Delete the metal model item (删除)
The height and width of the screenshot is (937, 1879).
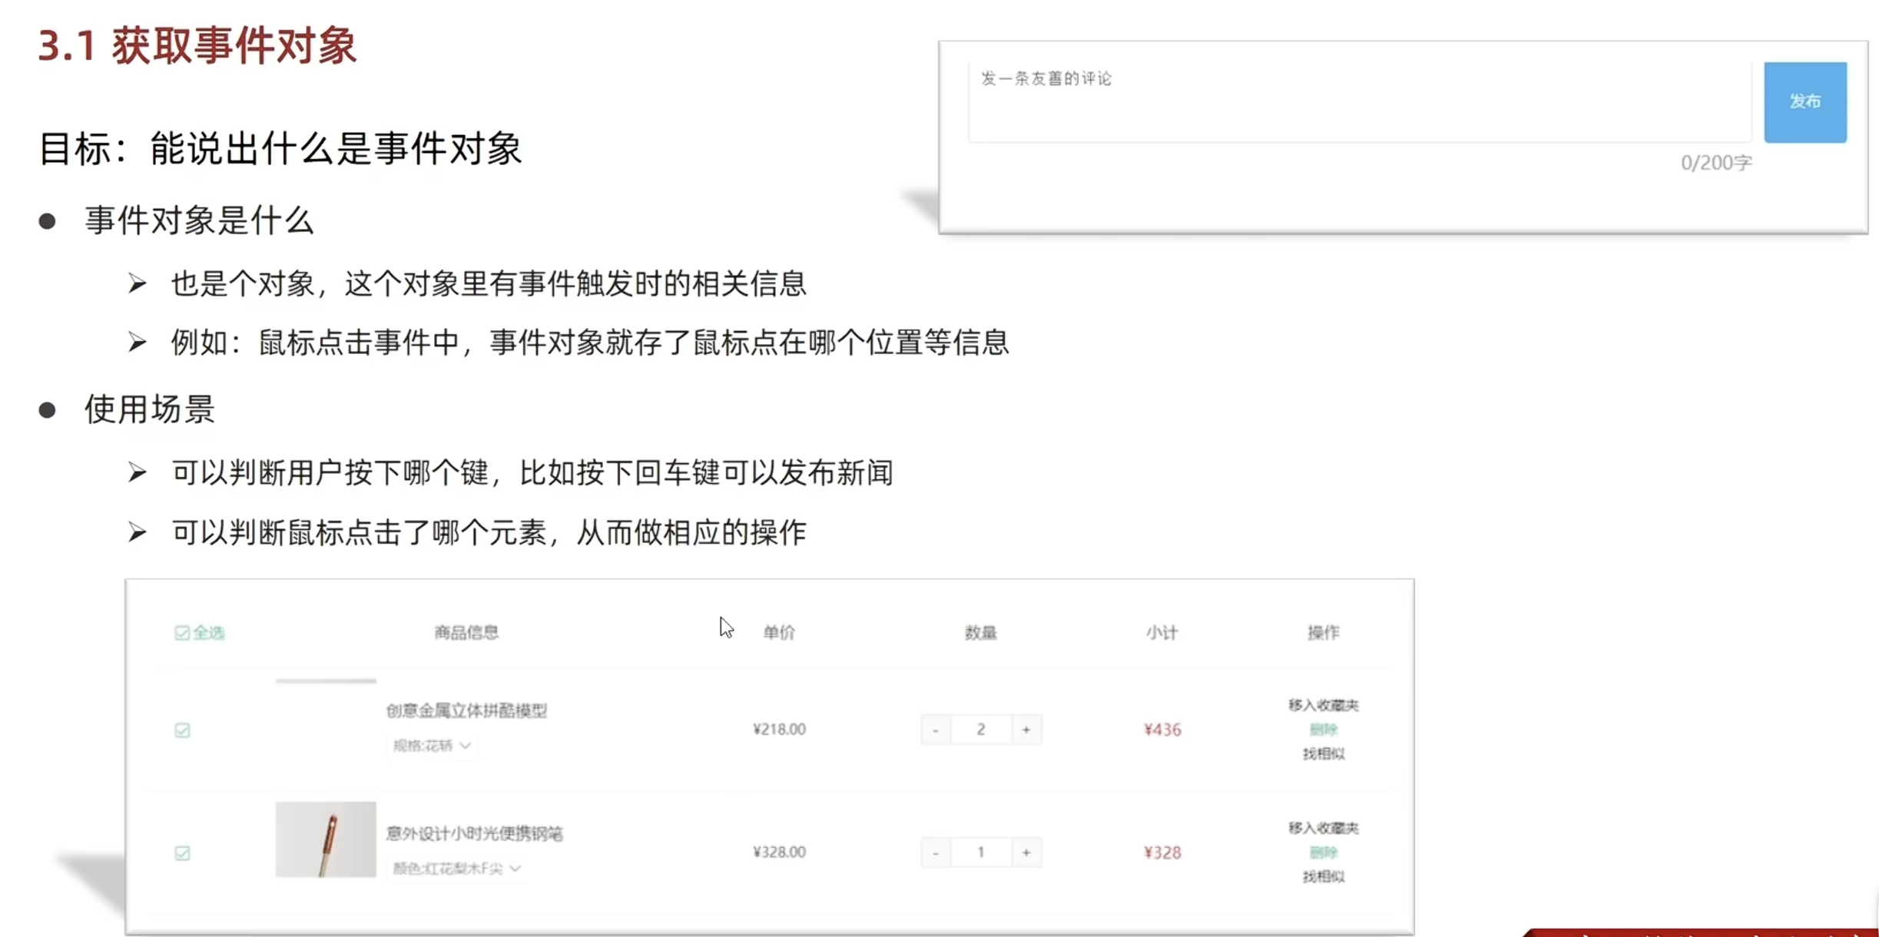(1323, 730)
